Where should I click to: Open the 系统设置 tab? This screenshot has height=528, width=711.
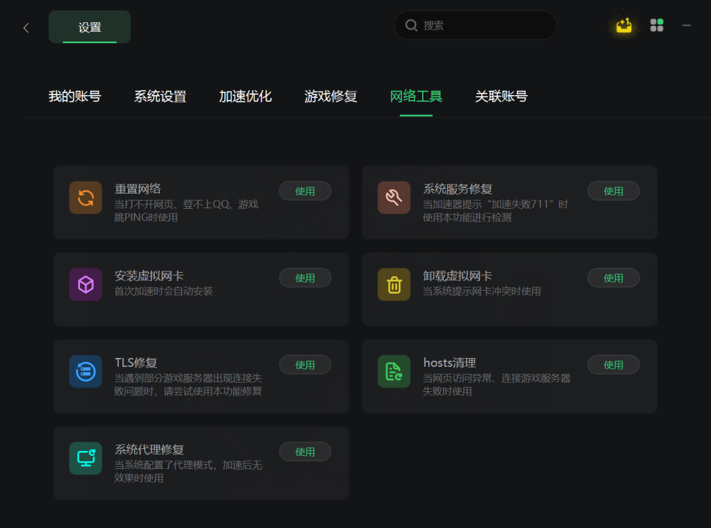tap(160, 96)
